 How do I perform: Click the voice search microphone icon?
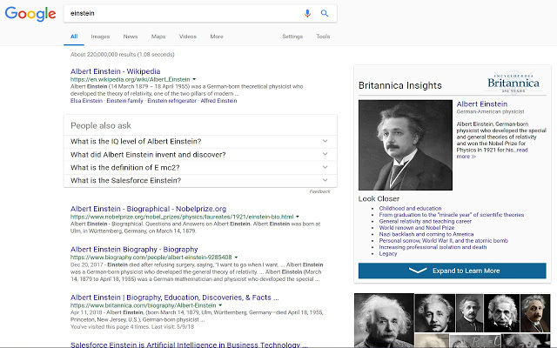(x=307, y=14)
